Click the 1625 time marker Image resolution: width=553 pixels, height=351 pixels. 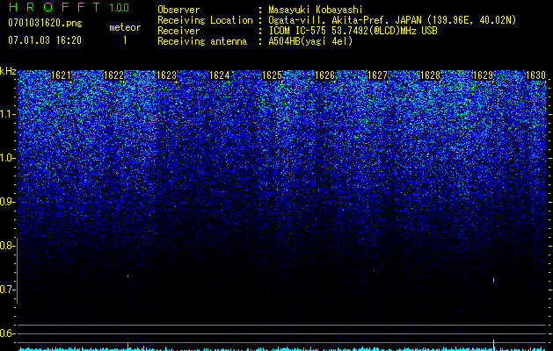[273, 75]
